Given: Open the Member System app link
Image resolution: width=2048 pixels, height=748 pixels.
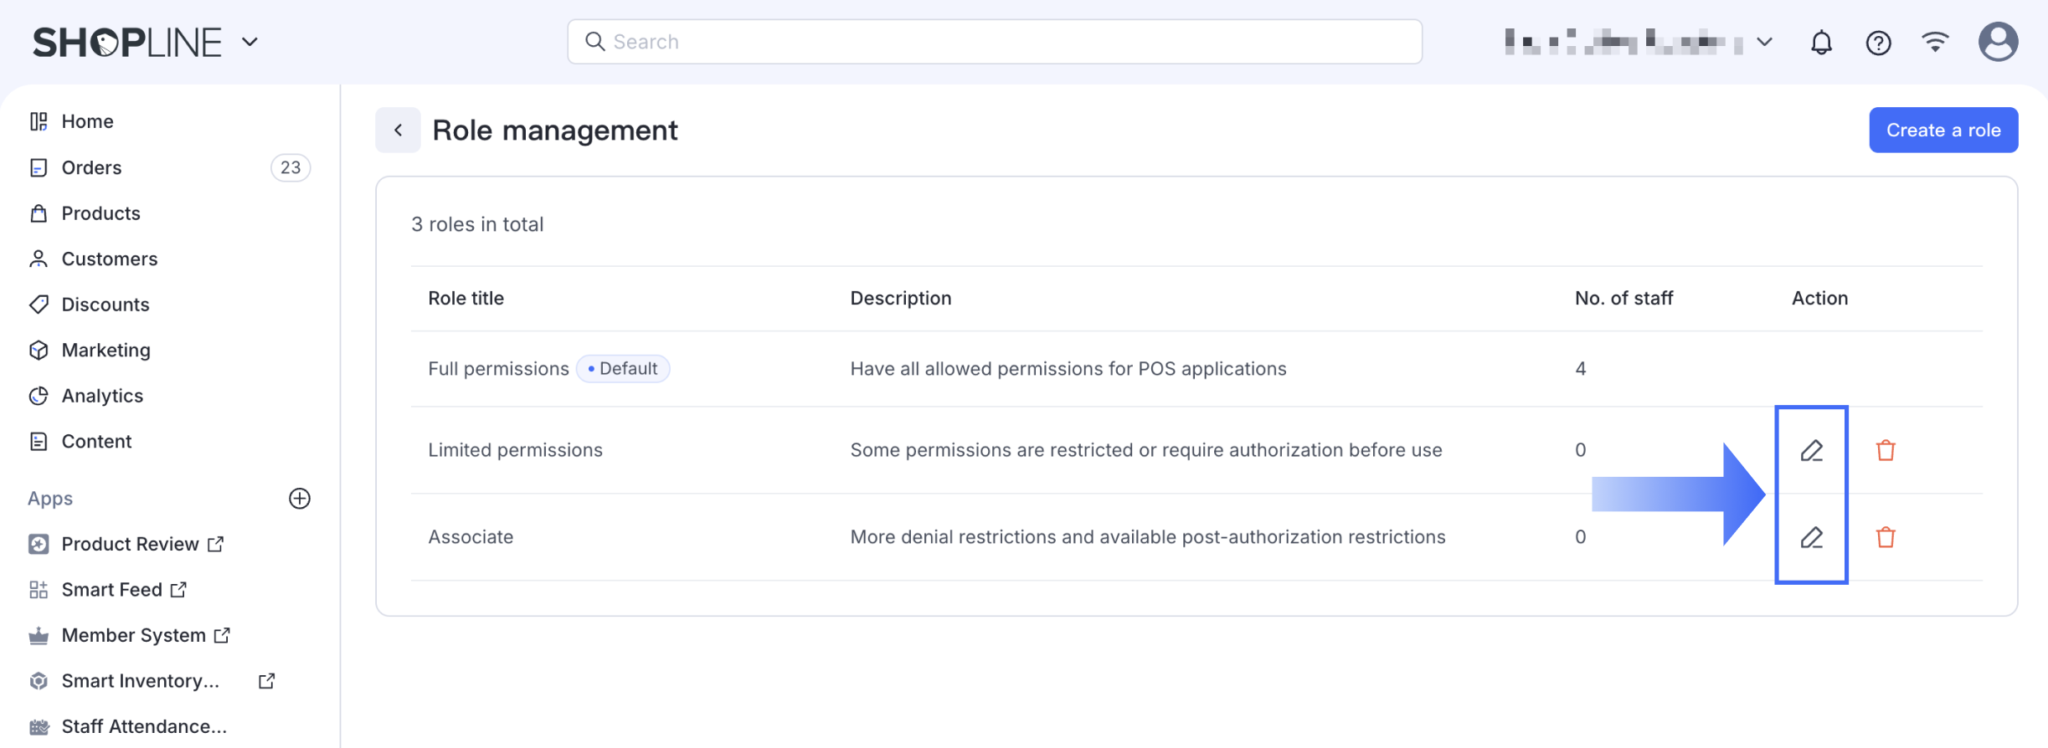Looking at the screenshot, I should tap(133, 636).
